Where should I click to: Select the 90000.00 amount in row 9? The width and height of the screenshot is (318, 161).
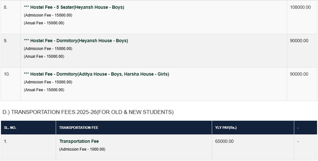299,41
